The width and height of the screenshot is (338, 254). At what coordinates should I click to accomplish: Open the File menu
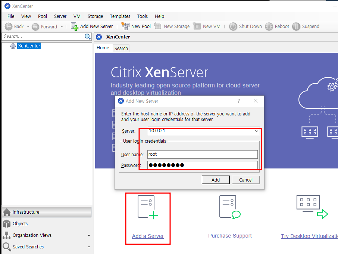point(11,16)
